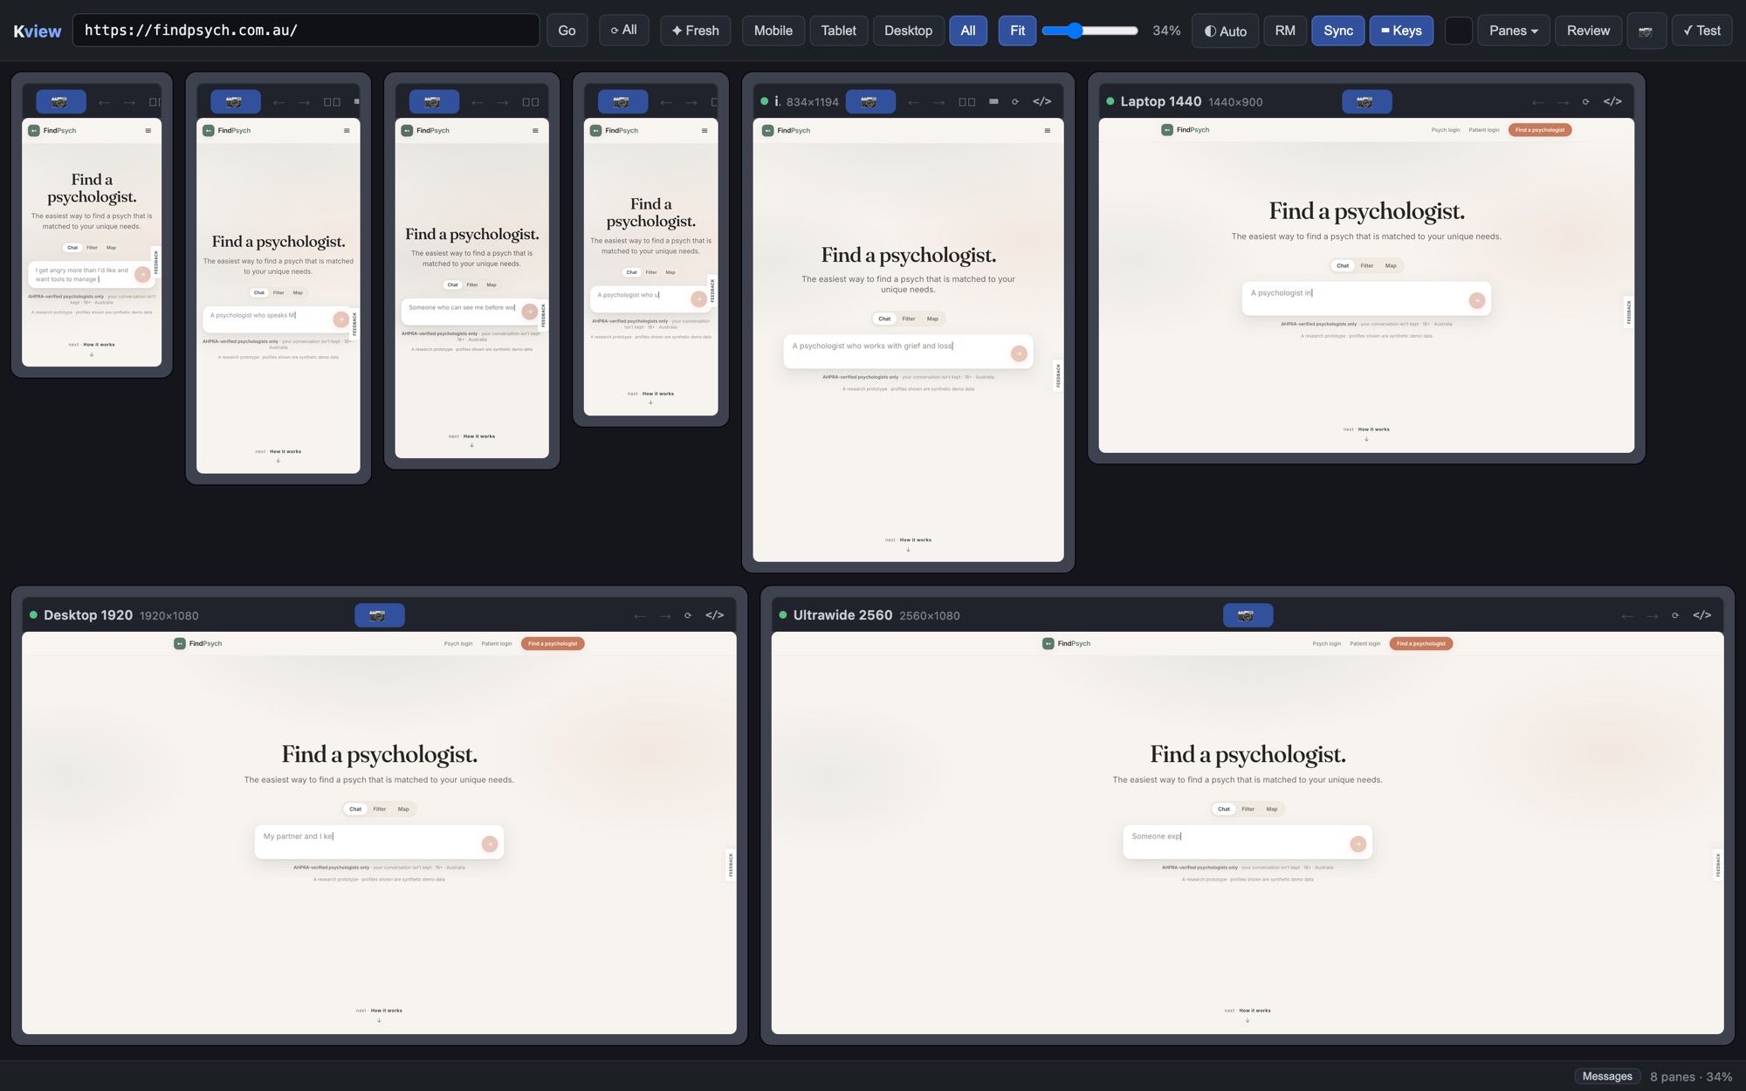
Task: Open devtools code icon in Ultrawide 2560 pane
Action: [x=1701, y=615]
